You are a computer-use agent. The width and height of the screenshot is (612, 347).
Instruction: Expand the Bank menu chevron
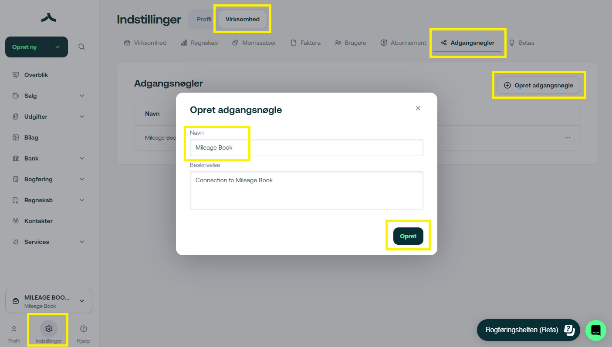pos(82,158)
